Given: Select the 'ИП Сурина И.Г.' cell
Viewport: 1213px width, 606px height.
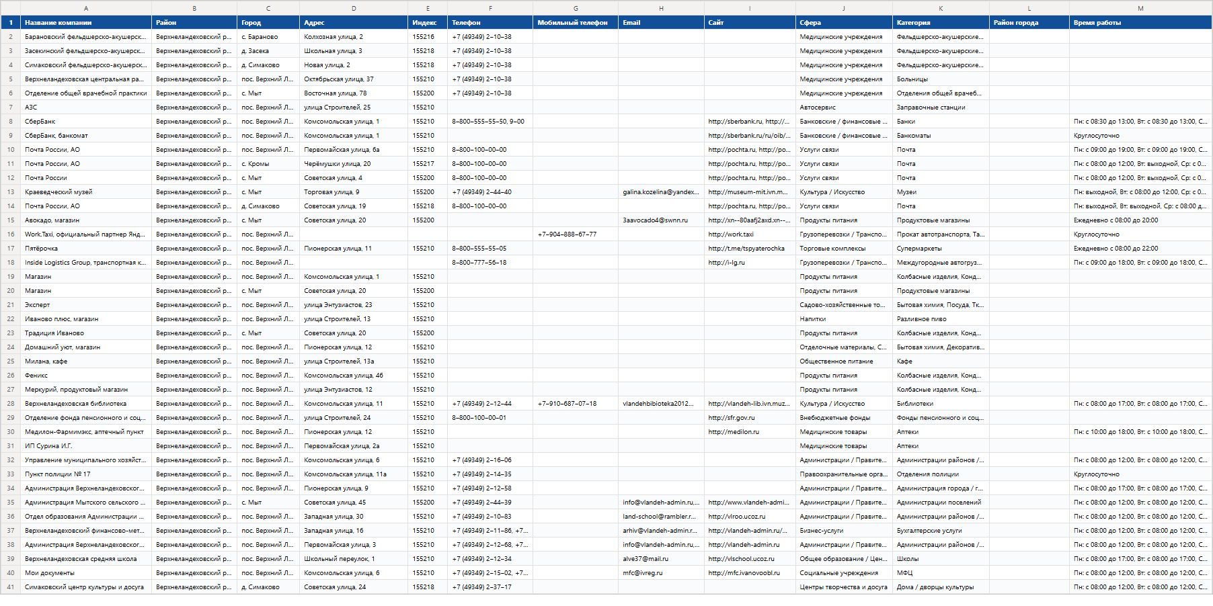Looking at the screenshot, I should [86, 445].
